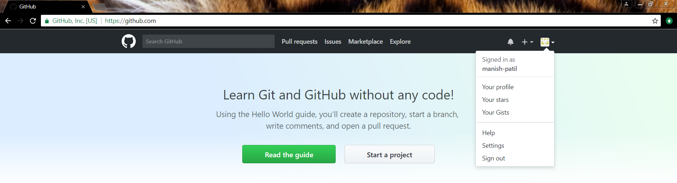Click the Read the guide button
The image size is (677, 183).
pos(289,154)
